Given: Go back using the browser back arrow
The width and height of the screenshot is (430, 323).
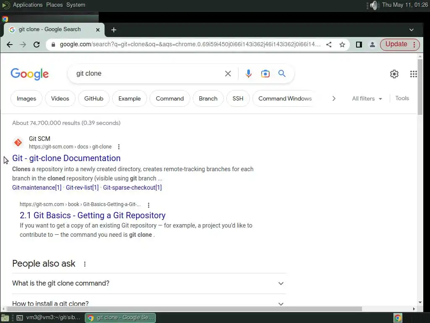Looking at the screenshot, I should click(x=10, y=45).
